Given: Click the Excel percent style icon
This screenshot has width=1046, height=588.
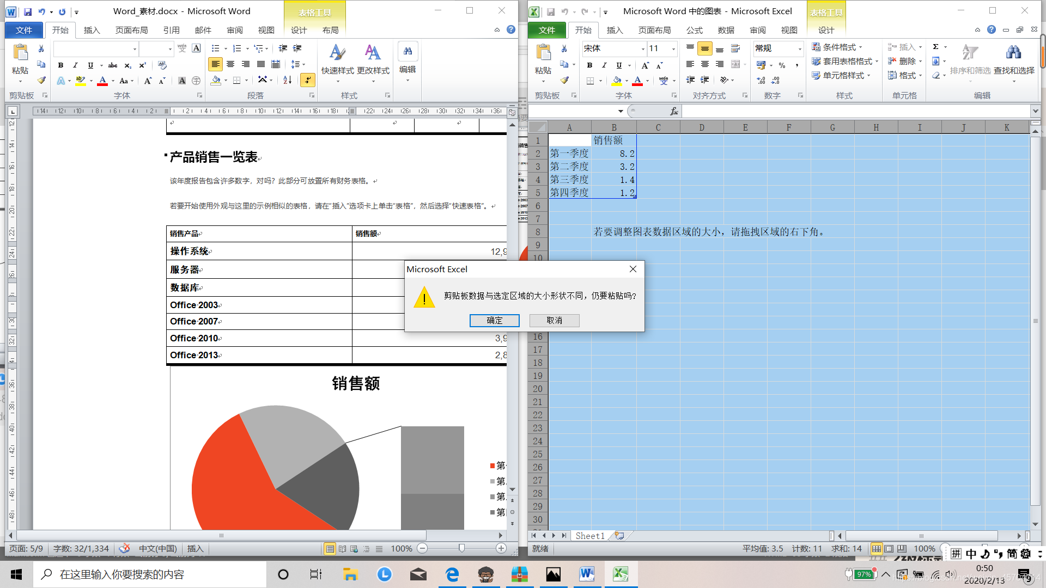Looking at the screenshot, I should pyautogui.click(x=782, y=65).
